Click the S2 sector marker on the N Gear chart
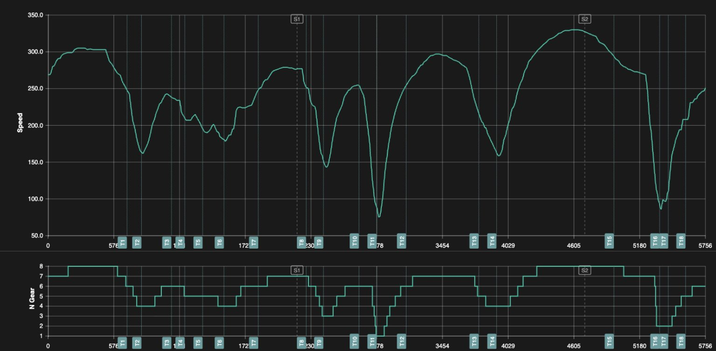 coord(585,270)
